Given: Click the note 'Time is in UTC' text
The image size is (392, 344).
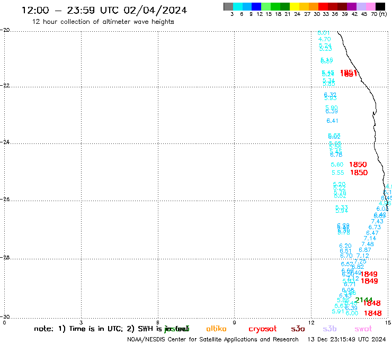Looking at the screenshot, I should click(x=96, y=329).
